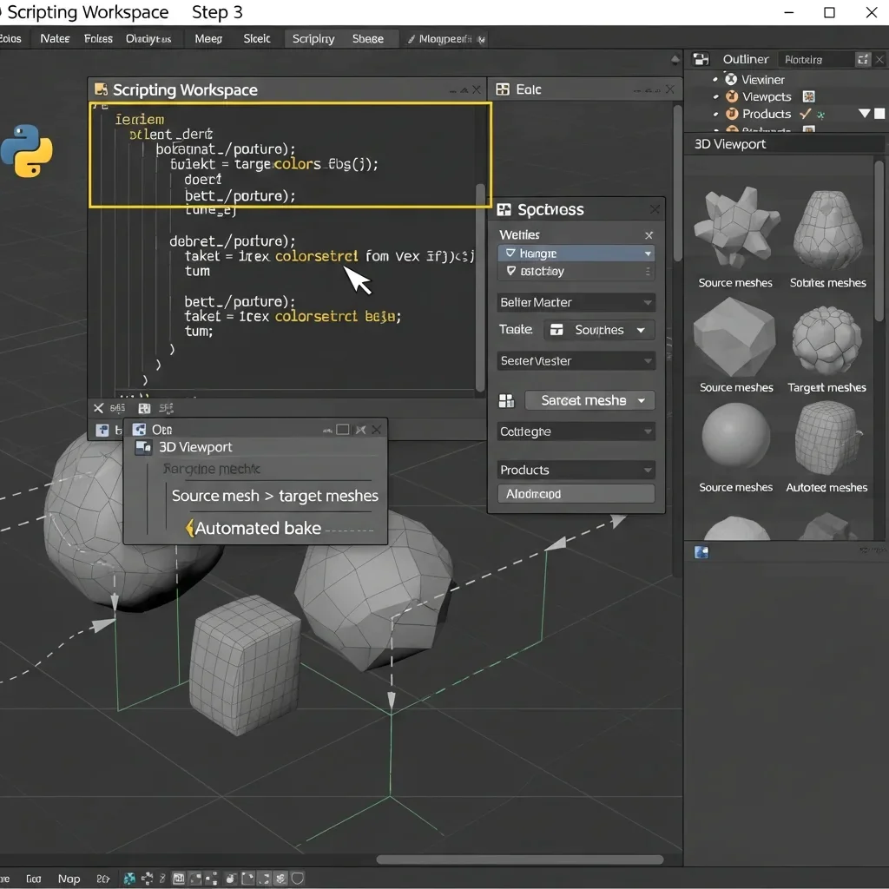Open the Southes dropdown
Screen dimensions: 889x889
[x=599, y=330]
